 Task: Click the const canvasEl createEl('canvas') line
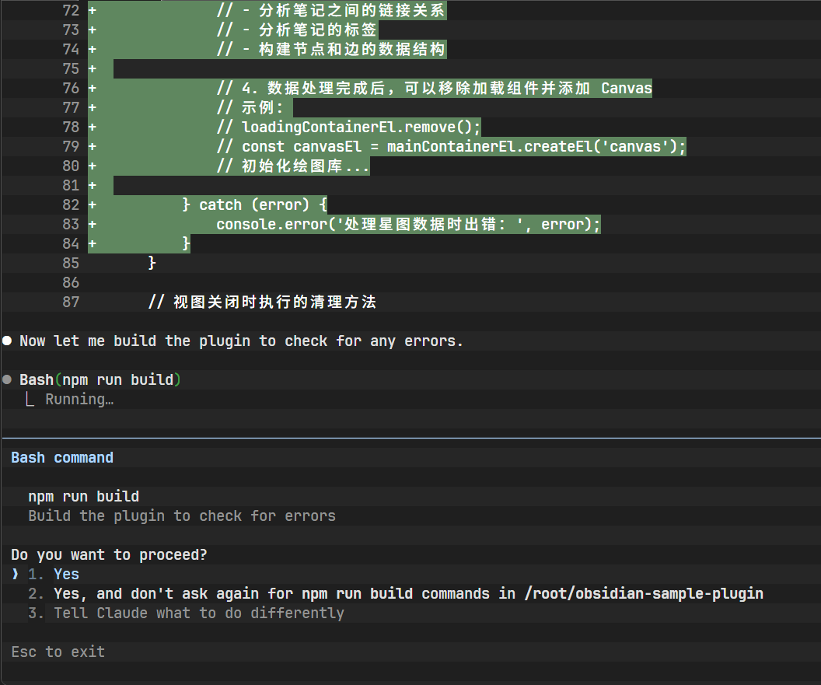point(451,146)
